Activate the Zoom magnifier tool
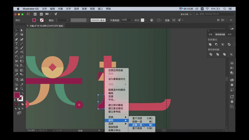This screenshot has height=140, width=249. tap(22, 89)
